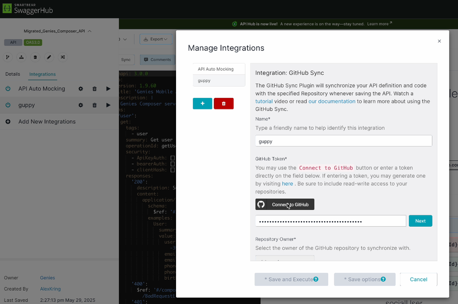
Task: Click the shuffle/compare icon in sidebar
Action: (62, 57)
